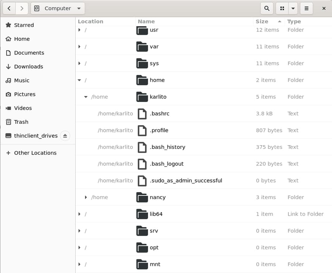Collapse the karlito folder tree
Screen dimensions: 332x273
click(x=86, y=97)
